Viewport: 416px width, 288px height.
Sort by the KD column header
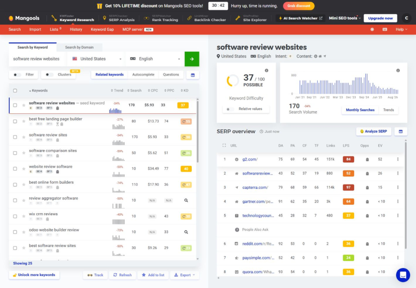[184, 91]
